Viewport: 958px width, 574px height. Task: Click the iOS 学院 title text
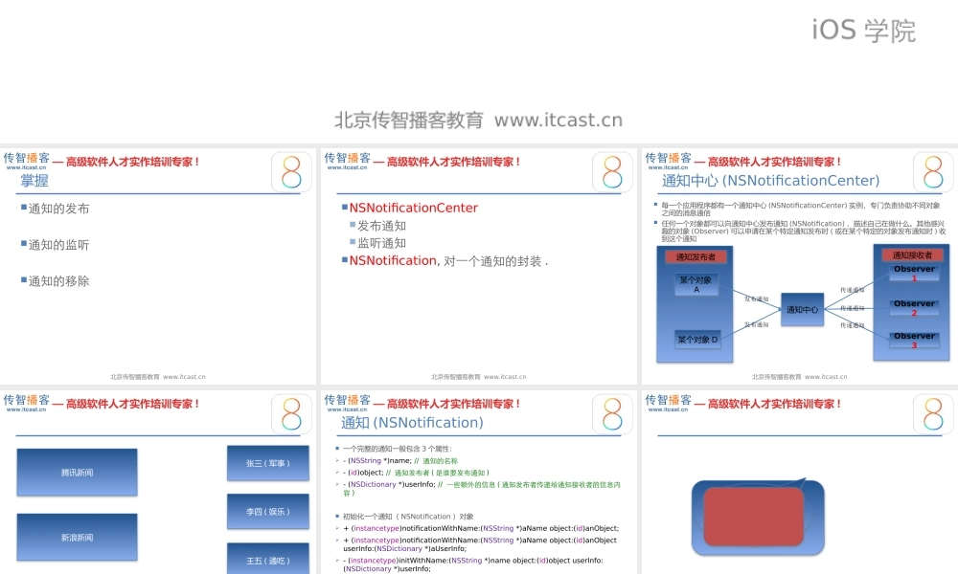863,31
